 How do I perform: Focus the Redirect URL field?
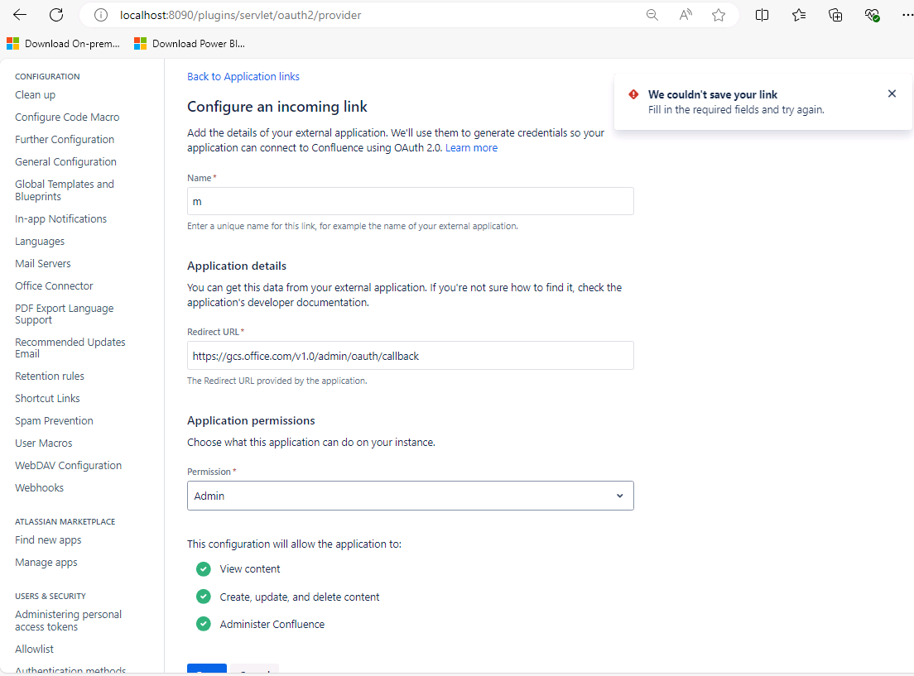[x=411, y=356]
